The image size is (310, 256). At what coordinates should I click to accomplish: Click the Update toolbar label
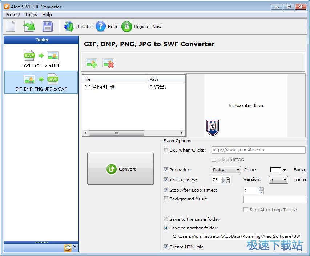tap(84, 27)
